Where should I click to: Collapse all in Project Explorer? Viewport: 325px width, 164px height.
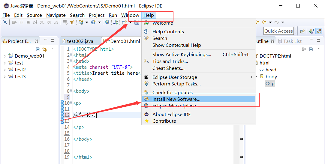pyautogui.click(x=38, y=49)
